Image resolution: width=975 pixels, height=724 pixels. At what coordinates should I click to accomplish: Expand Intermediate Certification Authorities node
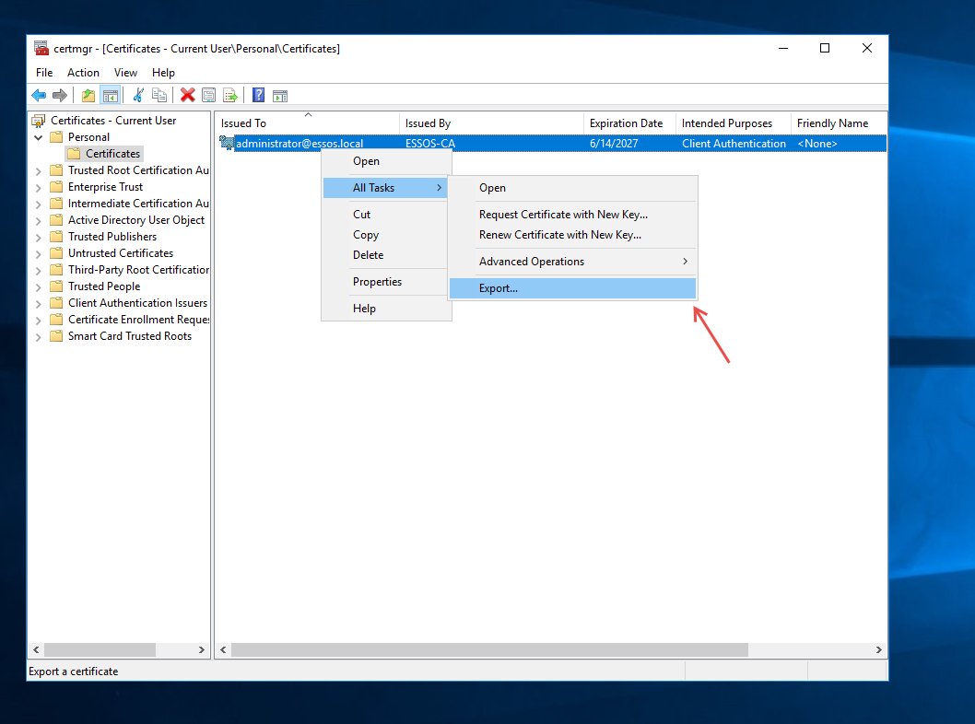pyautogui.click(x=39, y=204)
